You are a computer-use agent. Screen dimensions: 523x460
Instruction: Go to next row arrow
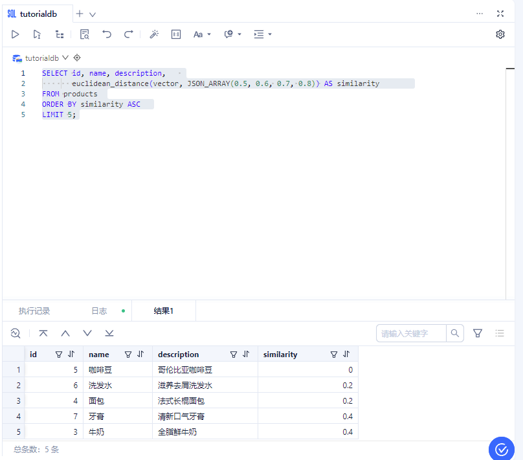87,333
